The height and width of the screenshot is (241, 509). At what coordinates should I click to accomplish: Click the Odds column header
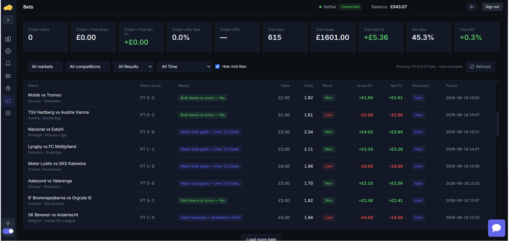(x=308, y=86)
